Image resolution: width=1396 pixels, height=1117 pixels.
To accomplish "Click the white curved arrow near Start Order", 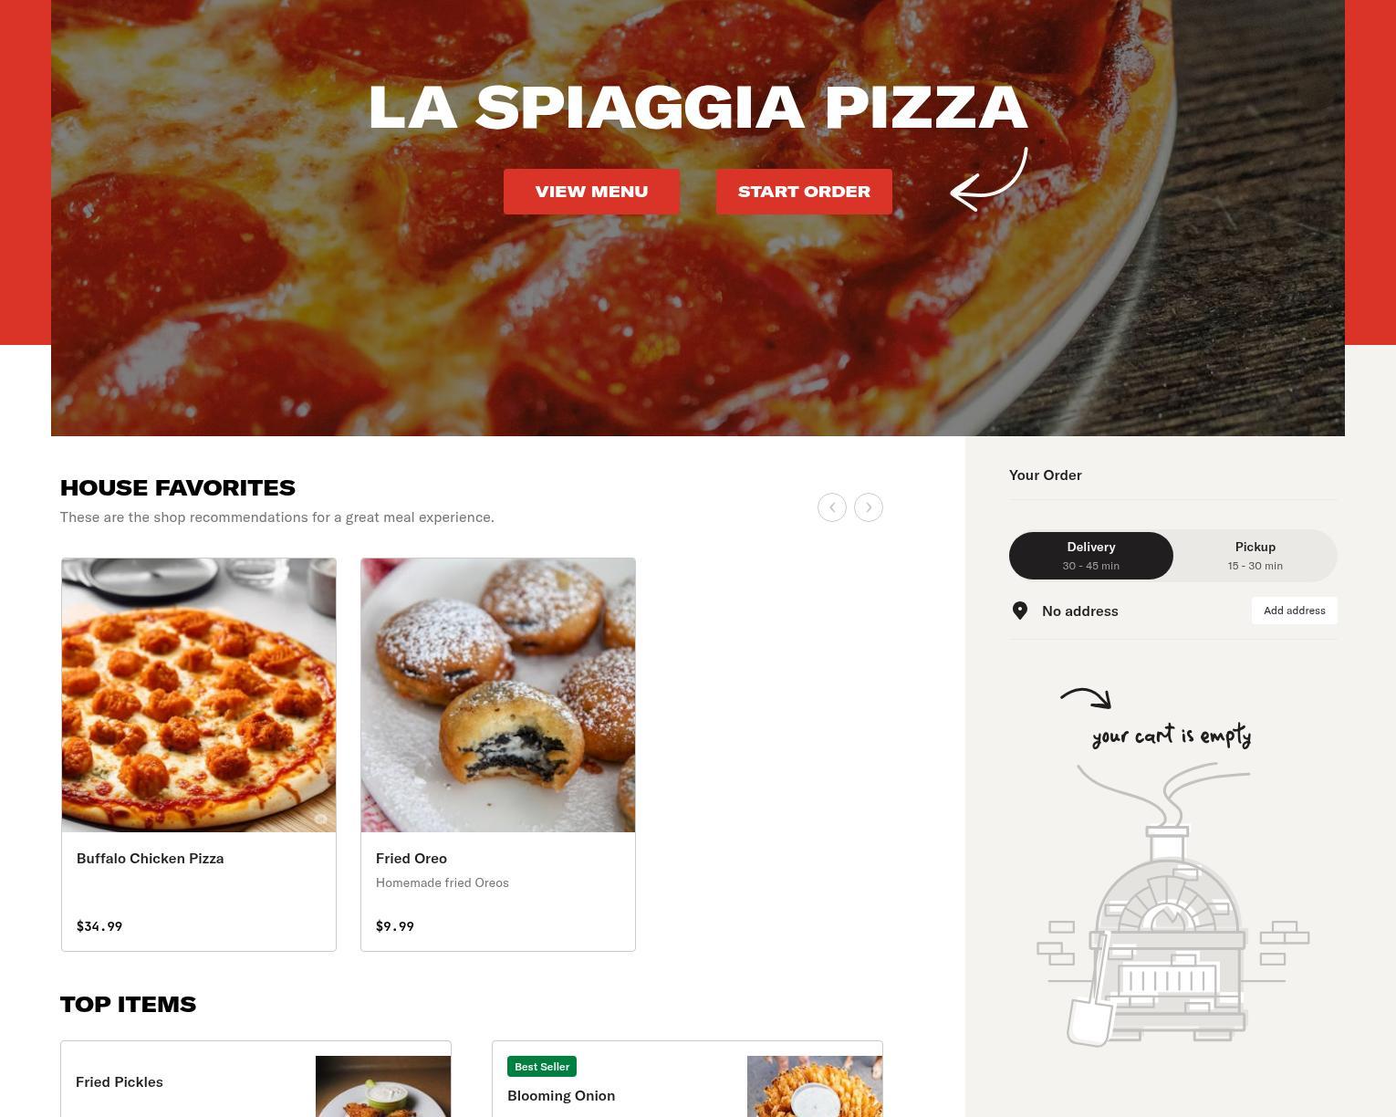I will click(x=989, y=180).
